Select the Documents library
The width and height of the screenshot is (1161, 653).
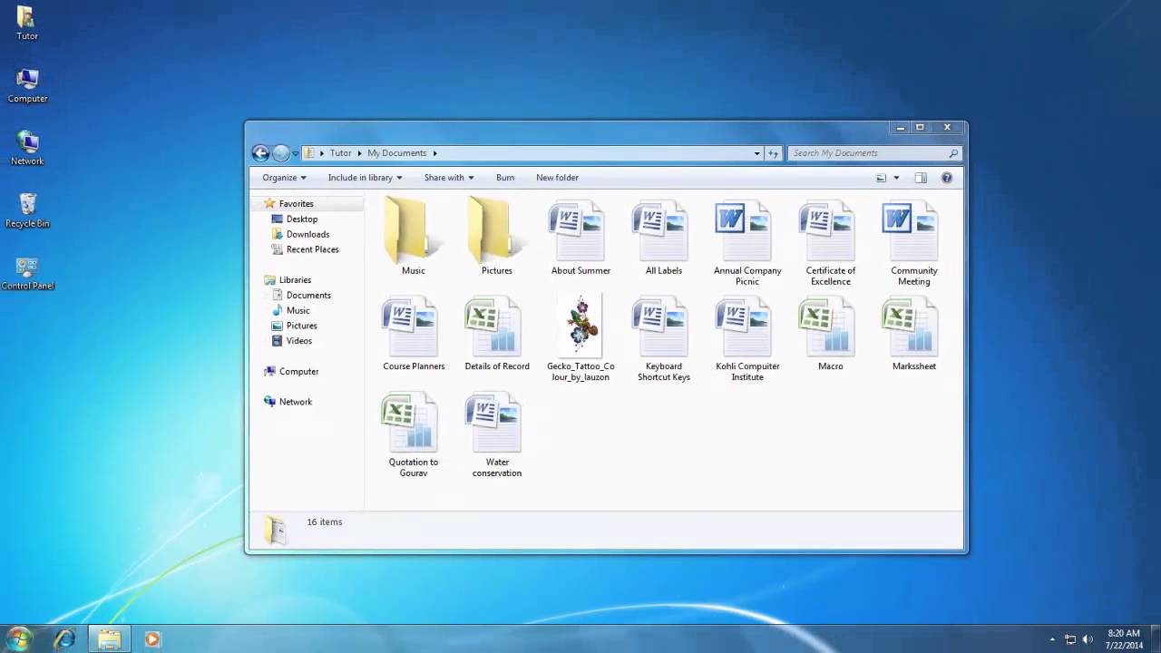(308, 296)
